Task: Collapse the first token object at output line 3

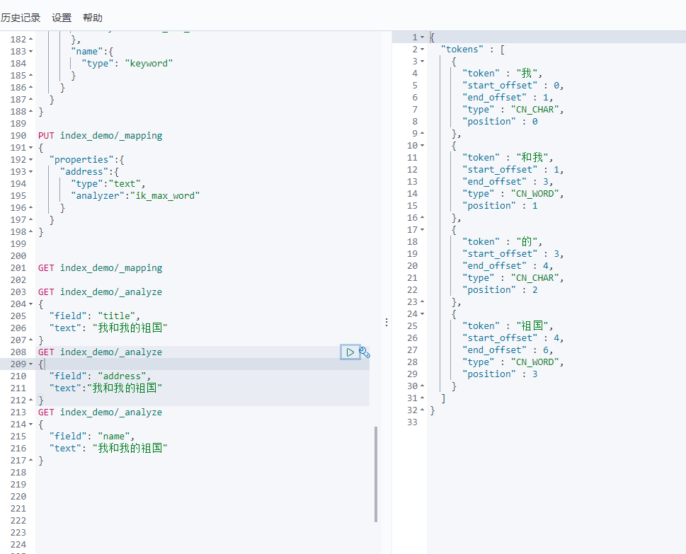Action: [422, 62]
